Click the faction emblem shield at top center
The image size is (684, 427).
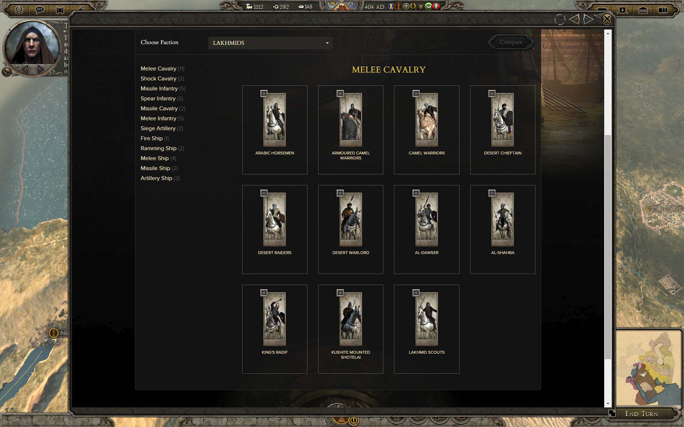[x=342, y=6]
